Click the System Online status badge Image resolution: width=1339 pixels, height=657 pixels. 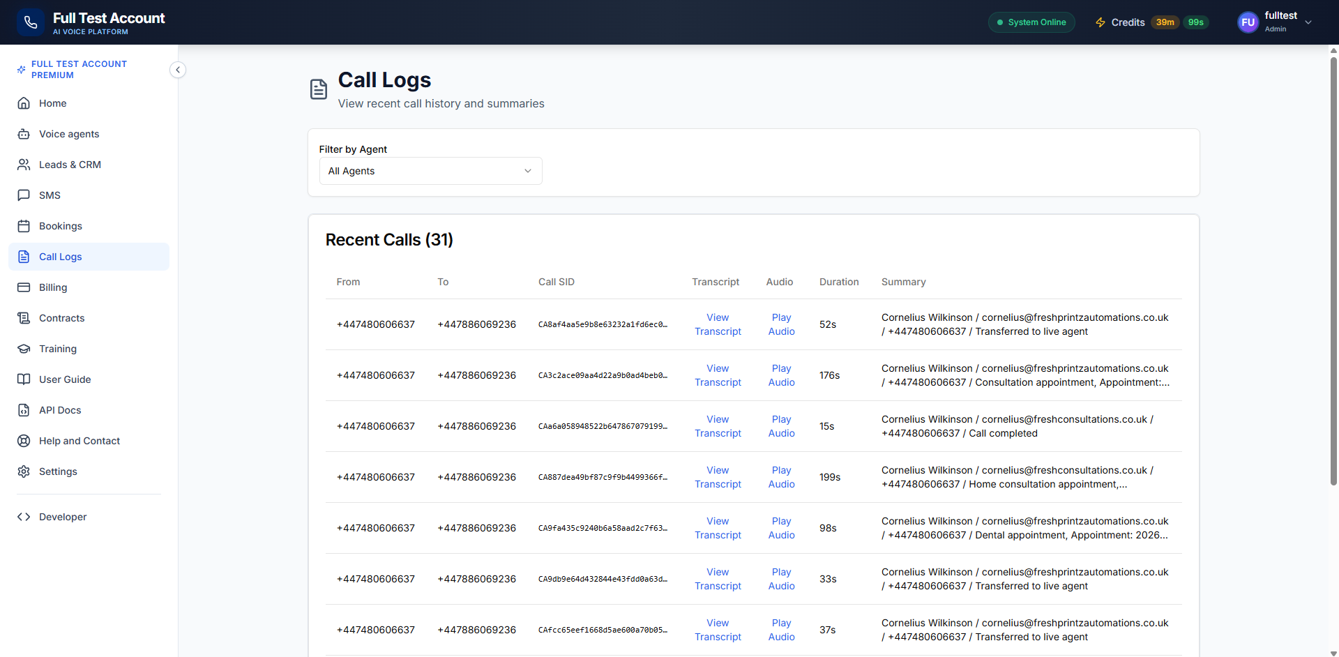(1031, 22)
